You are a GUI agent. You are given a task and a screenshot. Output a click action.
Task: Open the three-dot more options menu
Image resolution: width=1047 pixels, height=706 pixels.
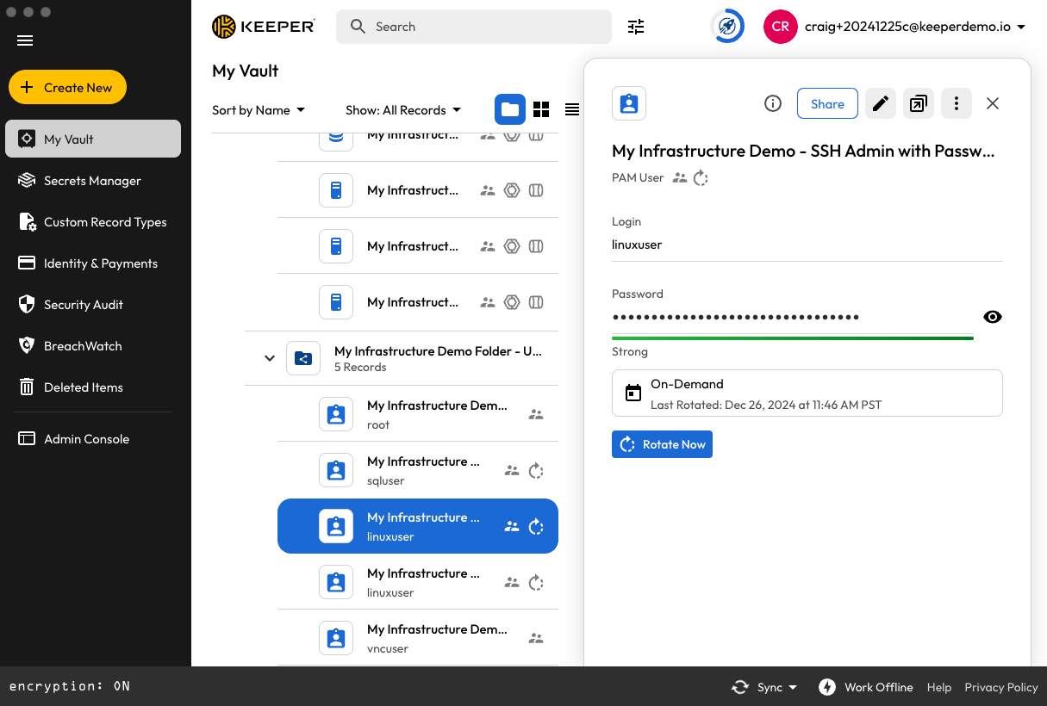pos(957,103)
